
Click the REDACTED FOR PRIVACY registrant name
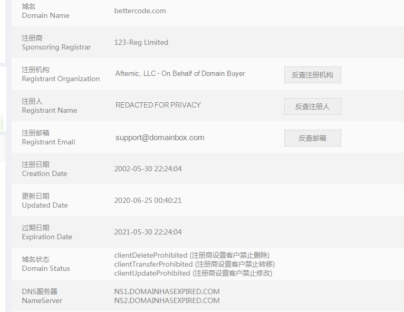158,105
